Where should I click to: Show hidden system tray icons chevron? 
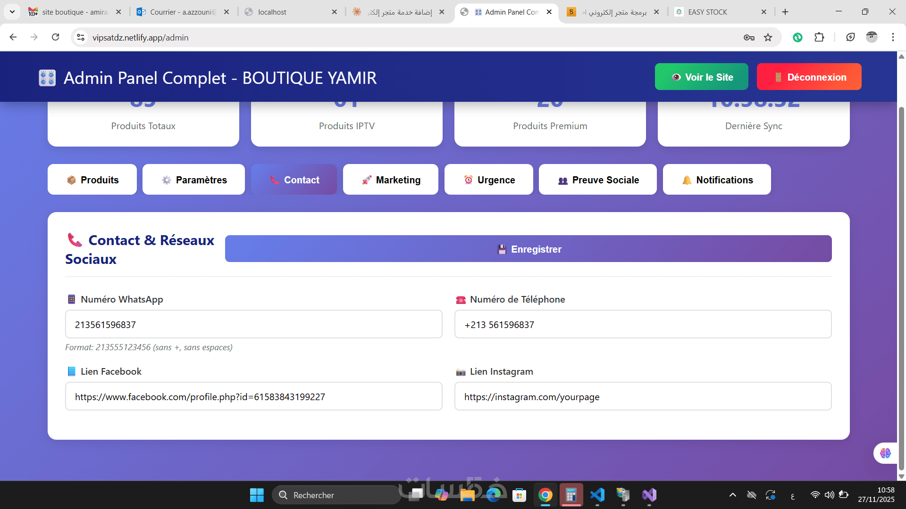(732, 495)
